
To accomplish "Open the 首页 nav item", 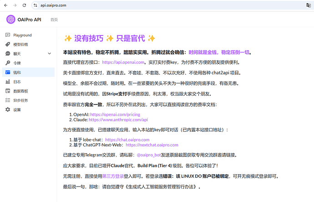I will point(54,20).
